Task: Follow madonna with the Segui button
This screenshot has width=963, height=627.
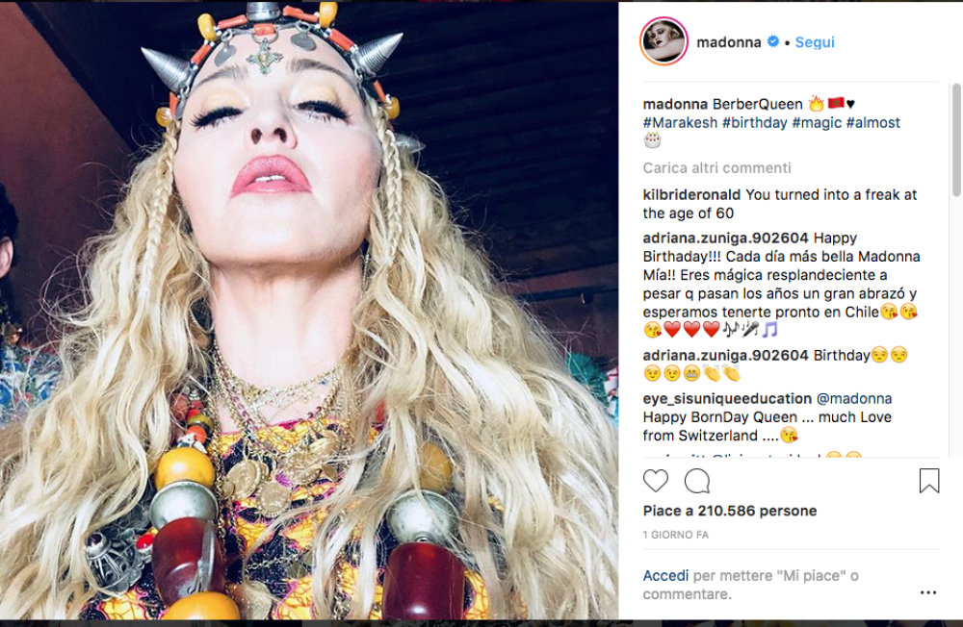Action: (815, 42)
